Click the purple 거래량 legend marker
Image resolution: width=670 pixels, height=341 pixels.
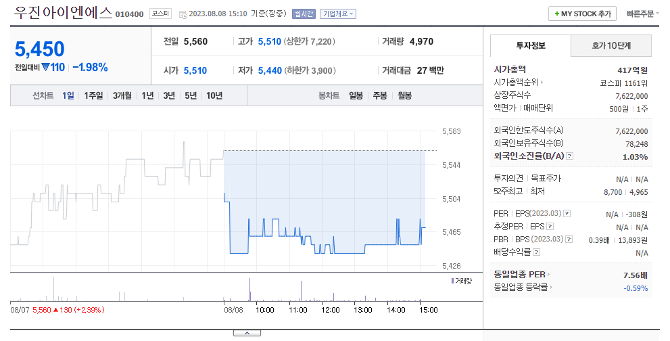tap(452, 281)
